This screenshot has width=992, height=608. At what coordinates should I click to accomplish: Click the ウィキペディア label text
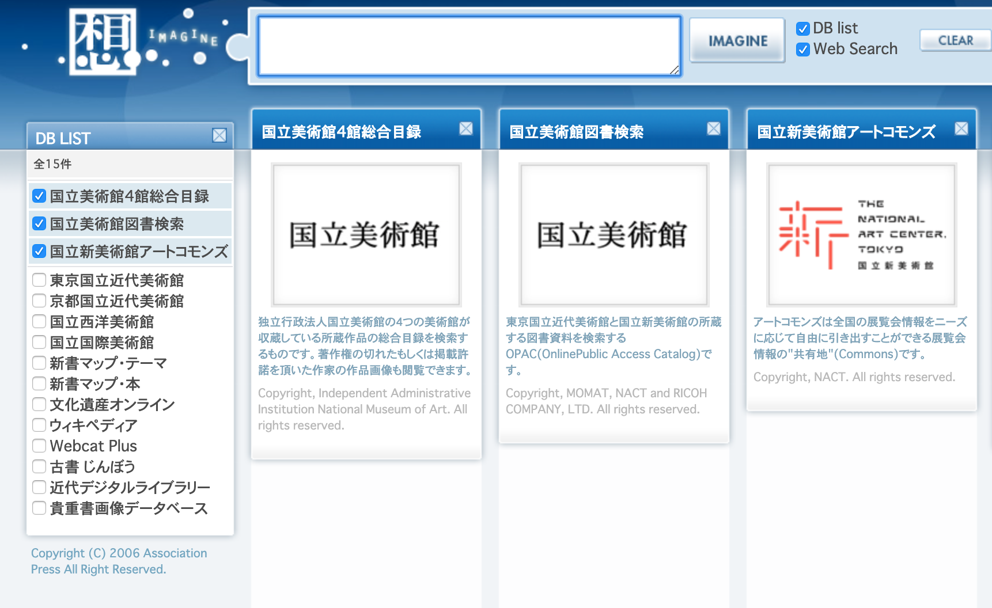click(x=93, y=425)
